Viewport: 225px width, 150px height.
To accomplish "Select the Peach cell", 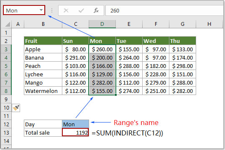I will [x=43, y=66].
